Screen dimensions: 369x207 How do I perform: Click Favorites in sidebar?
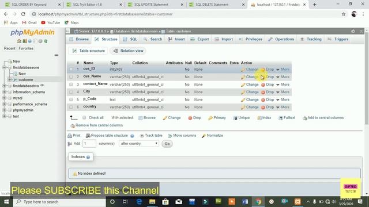pos(26,48)
